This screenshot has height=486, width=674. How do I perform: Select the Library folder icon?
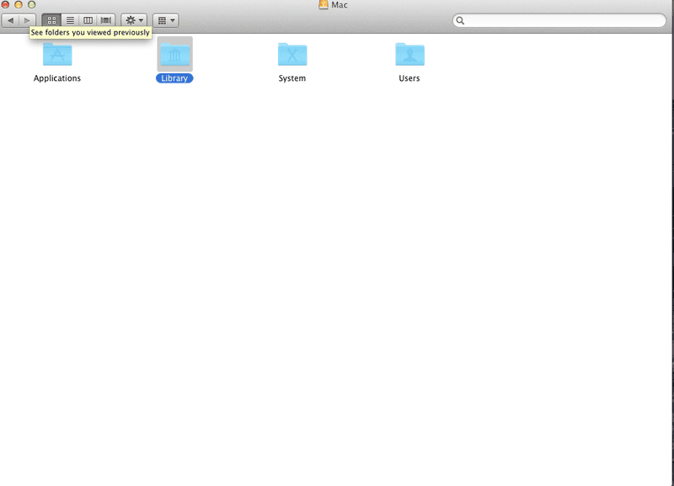(175, 54)
